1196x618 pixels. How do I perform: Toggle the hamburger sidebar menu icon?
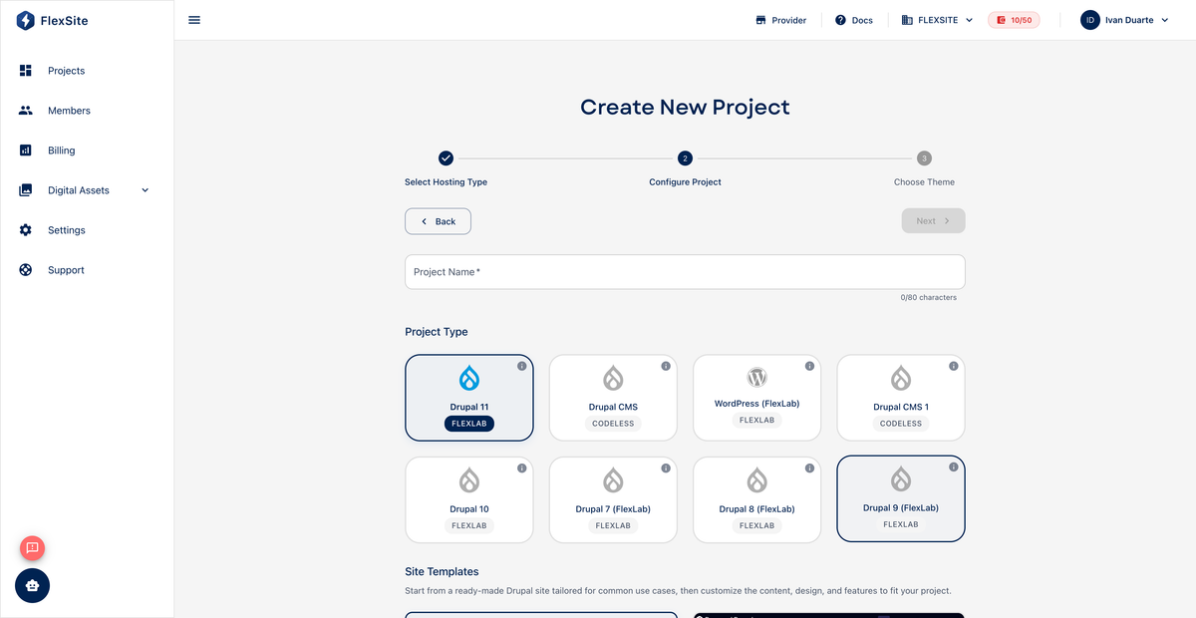pos(194,20)
